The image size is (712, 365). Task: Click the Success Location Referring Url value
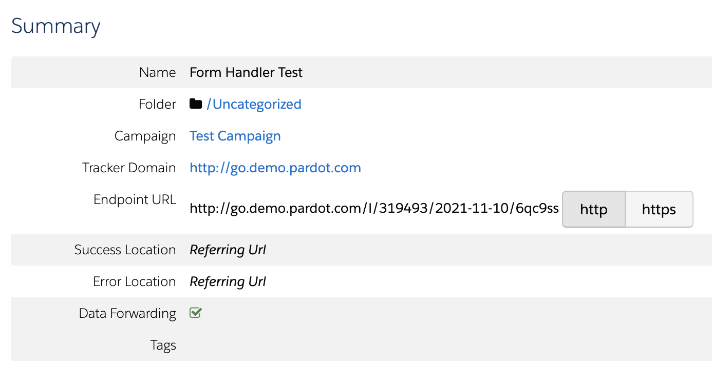228,250
